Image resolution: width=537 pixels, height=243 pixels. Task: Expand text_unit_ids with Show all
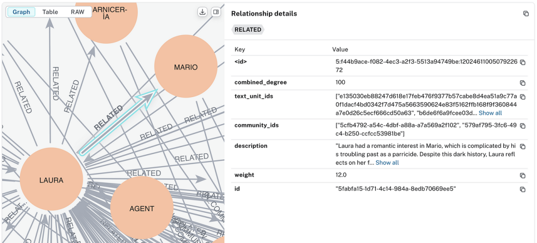(490, 113)
